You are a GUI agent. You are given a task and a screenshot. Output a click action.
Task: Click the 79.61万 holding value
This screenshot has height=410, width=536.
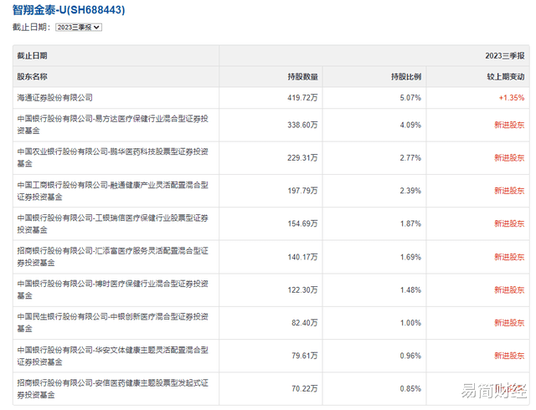click(305, 356)
